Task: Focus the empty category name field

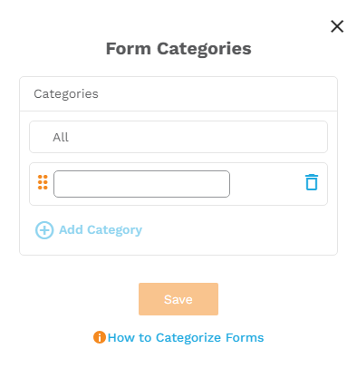Action: (x=141, y=184)
